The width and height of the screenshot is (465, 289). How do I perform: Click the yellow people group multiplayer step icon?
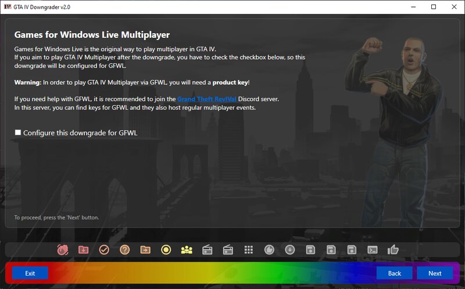tap(187, 250)
